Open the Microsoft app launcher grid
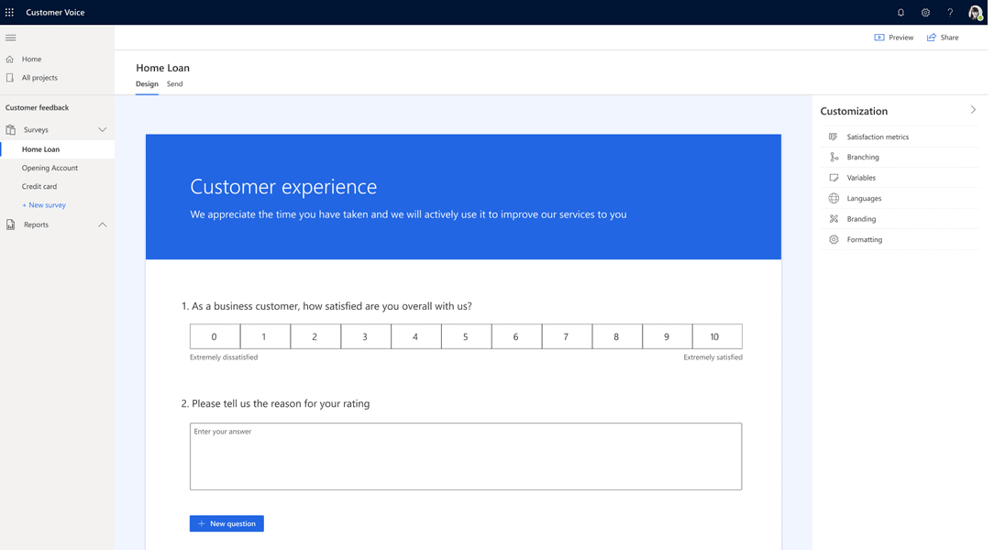994x550 pixels. 9,12
